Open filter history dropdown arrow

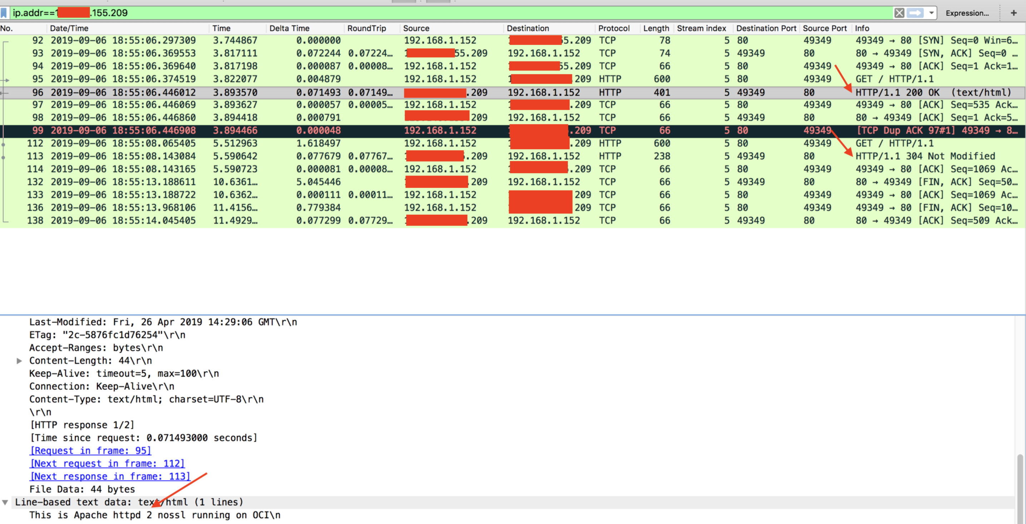[932, 13]
